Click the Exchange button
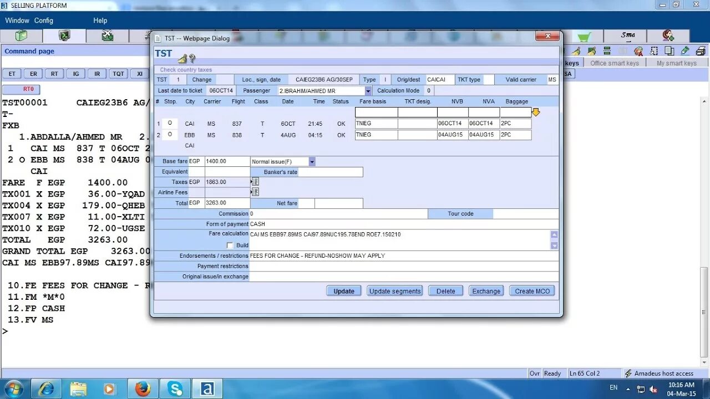The width and height of the screenshot is (710, 399). 486,291
